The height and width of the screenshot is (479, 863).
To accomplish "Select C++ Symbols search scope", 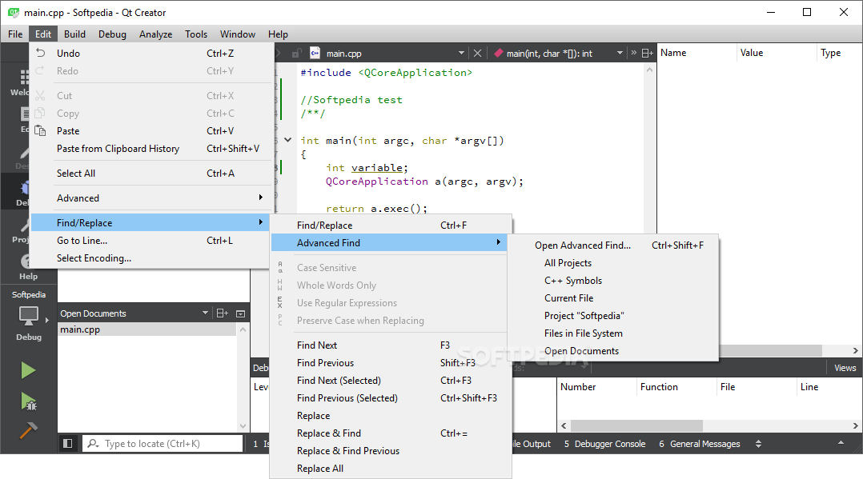I will [x=612, y=280].
